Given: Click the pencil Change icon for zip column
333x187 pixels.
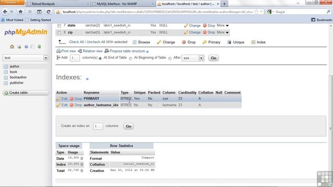Looking at the screenshot, I should pyautogui.click(x=186, y=32).
